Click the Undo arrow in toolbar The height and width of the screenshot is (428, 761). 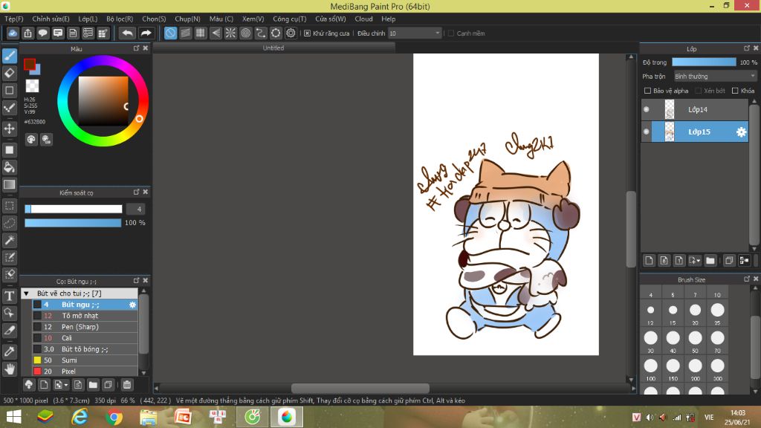127,33
